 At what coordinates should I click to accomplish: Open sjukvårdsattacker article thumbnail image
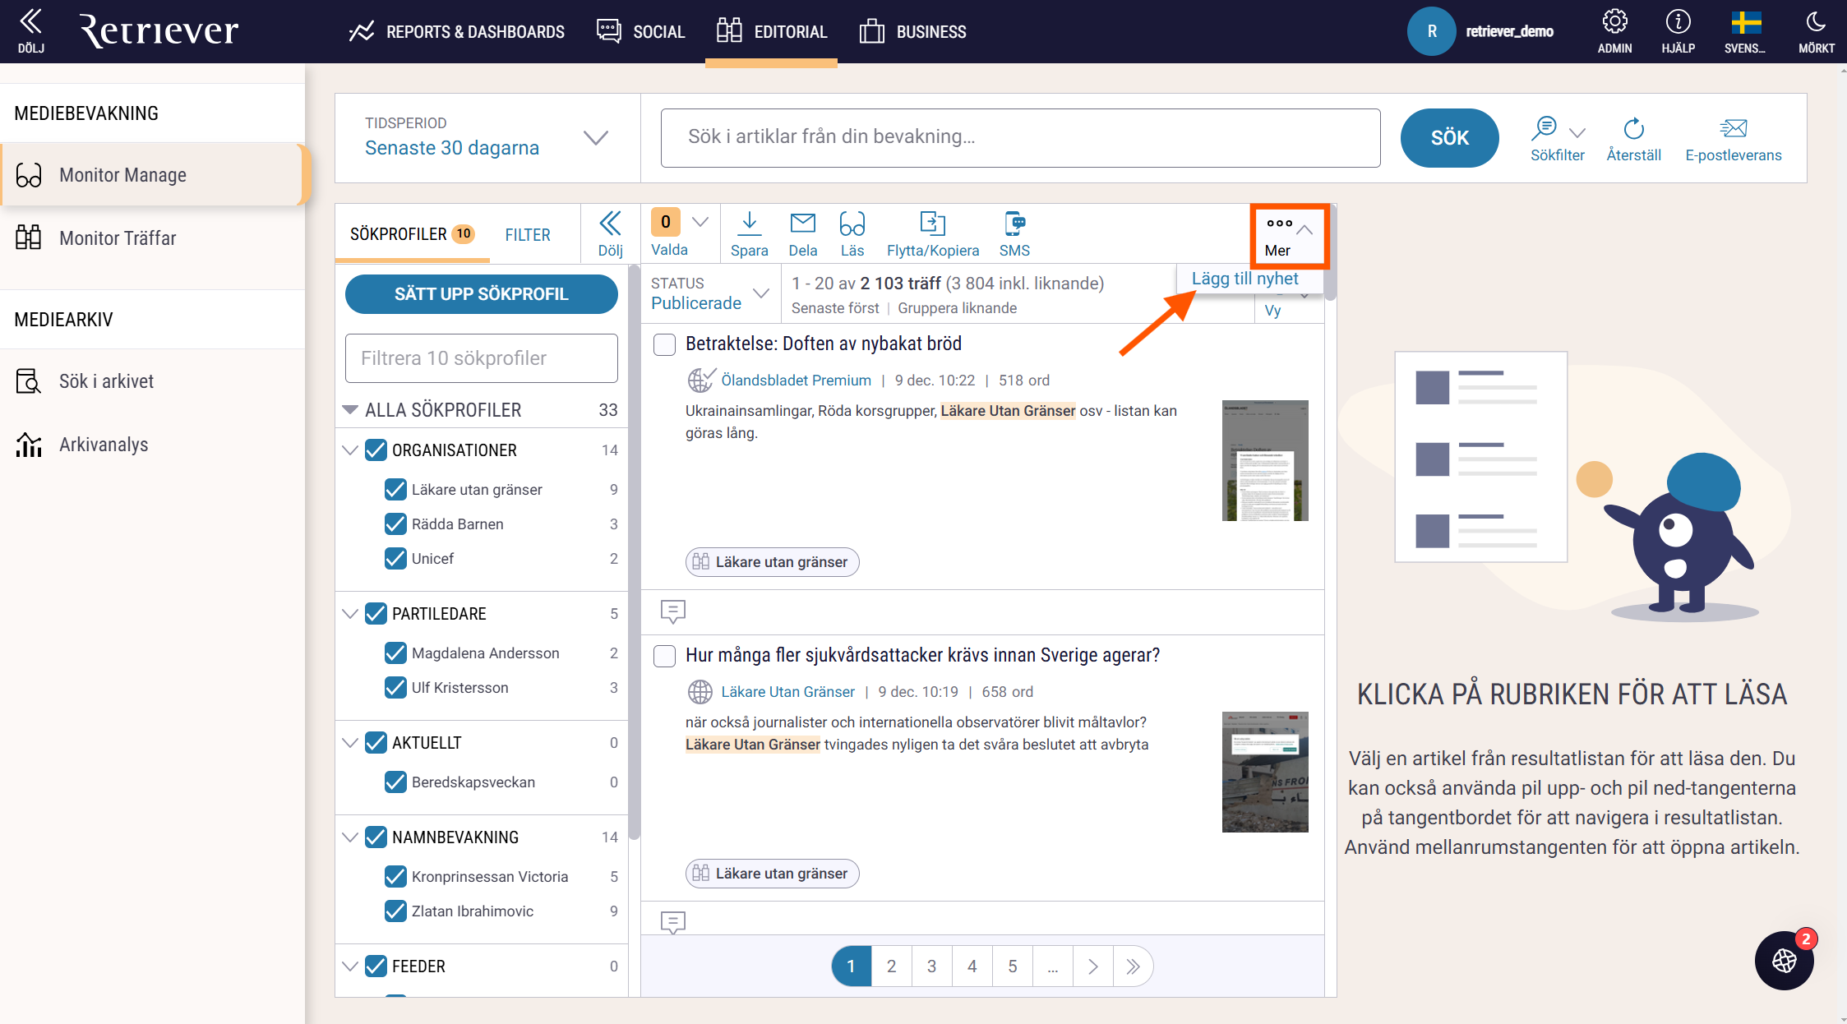click(1265, 772)
